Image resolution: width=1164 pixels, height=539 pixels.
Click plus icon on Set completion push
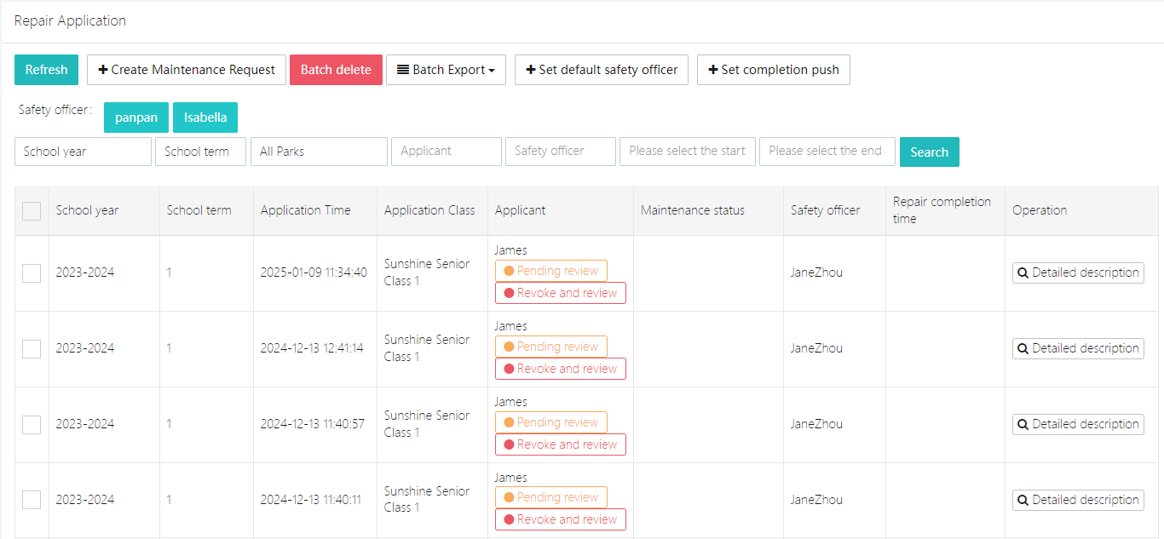click(x=713, y=70)
